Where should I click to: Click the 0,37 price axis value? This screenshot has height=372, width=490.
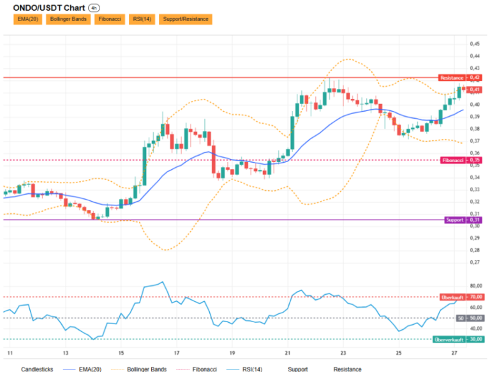point(475,141)
